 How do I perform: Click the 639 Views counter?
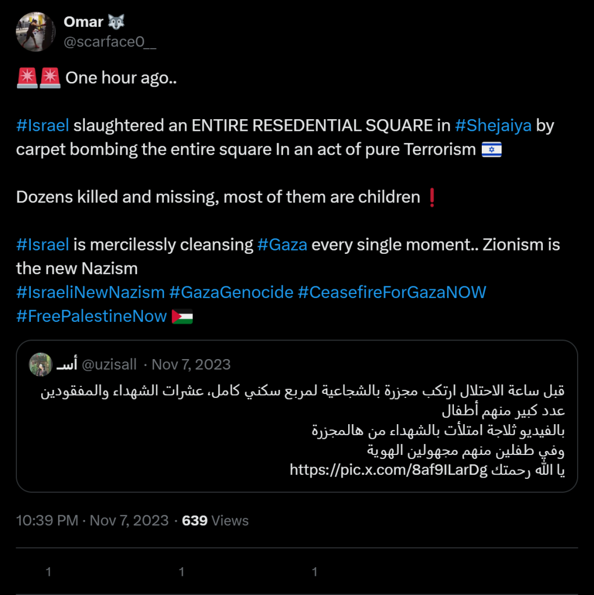[215, 520]
